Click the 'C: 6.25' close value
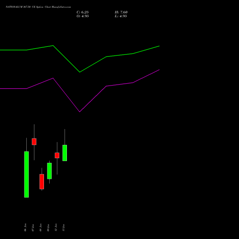This screenshot has width=239, height=239. pos(83,12)
